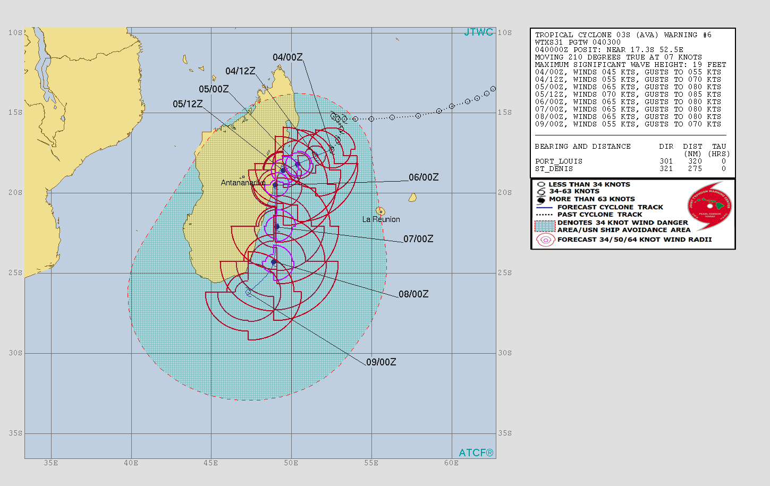770x486 pixels.
Task: Click the 08/00Z storm position marker on map
Action: [x=274, y=262]
